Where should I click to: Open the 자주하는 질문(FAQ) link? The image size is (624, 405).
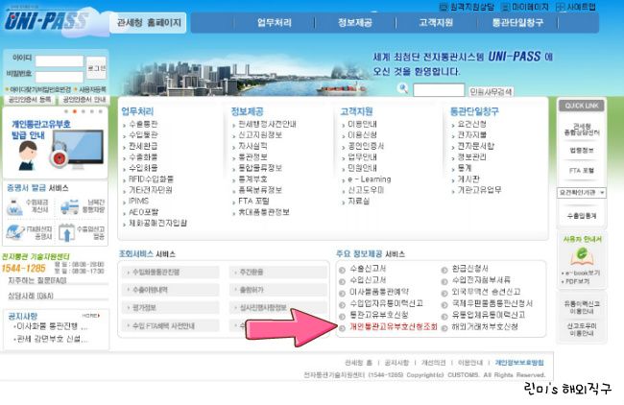click(x=37, y=280)
